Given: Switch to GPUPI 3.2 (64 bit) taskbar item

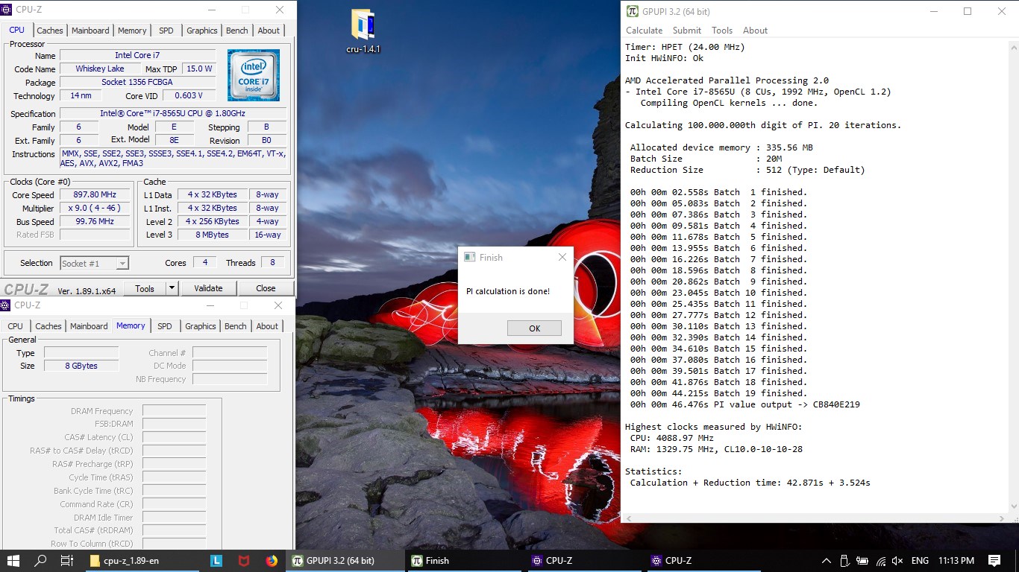Looking at the screenshot, I should [345, 561].
